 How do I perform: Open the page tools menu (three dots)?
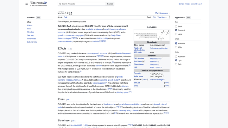click(169, 17)
